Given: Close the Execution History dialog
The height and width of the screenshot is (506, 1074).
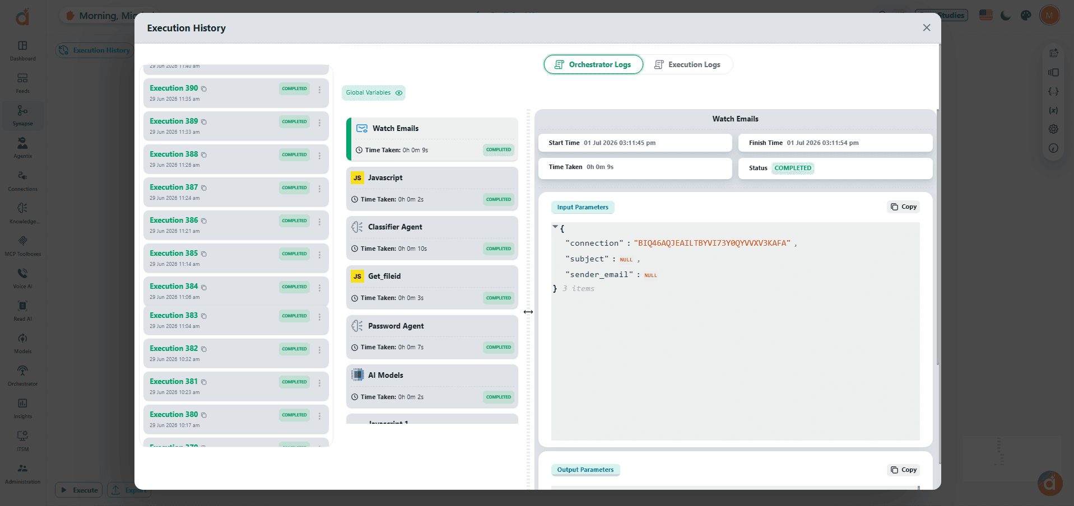Looking at the screenshot, I should point(927,28).
